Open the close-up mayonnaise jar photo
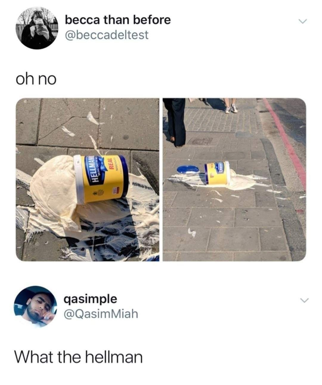 click(87, 180)
